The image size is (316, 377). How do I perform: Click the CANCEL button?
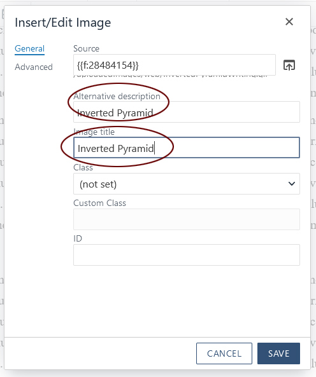coord(224,353)
